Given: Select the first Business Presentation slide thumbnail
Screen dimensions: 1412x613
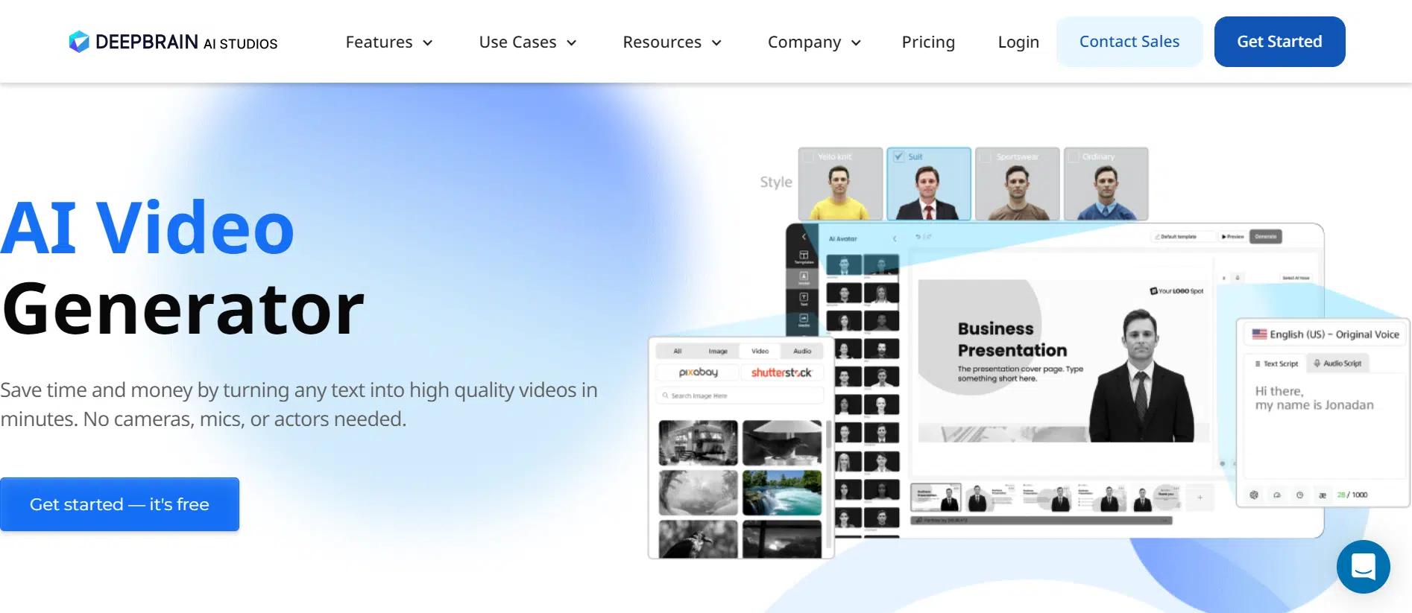Looking at the screenshot, I should coord(936,497).
